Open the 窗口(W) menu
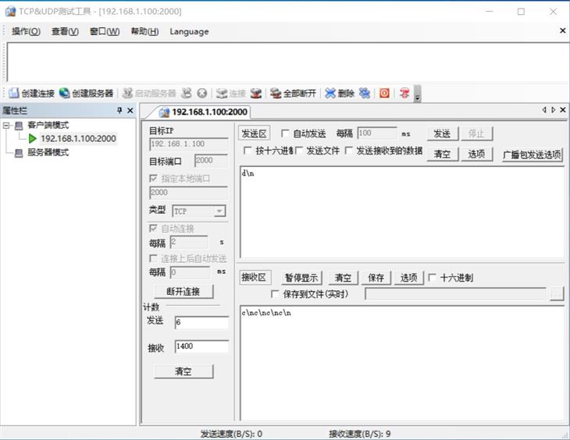Viewport: 570px width, 440px height. (105, 32)
